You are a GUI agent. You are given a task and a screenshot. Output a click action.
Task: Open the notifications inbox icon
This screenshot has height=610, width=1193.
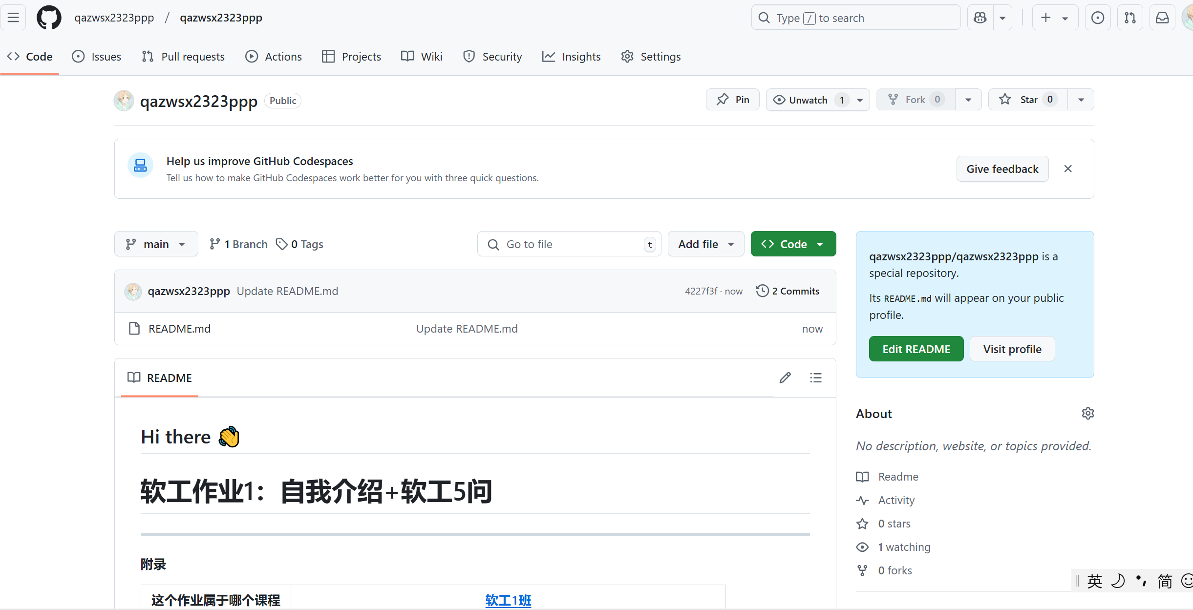[x=1162, y=18]
